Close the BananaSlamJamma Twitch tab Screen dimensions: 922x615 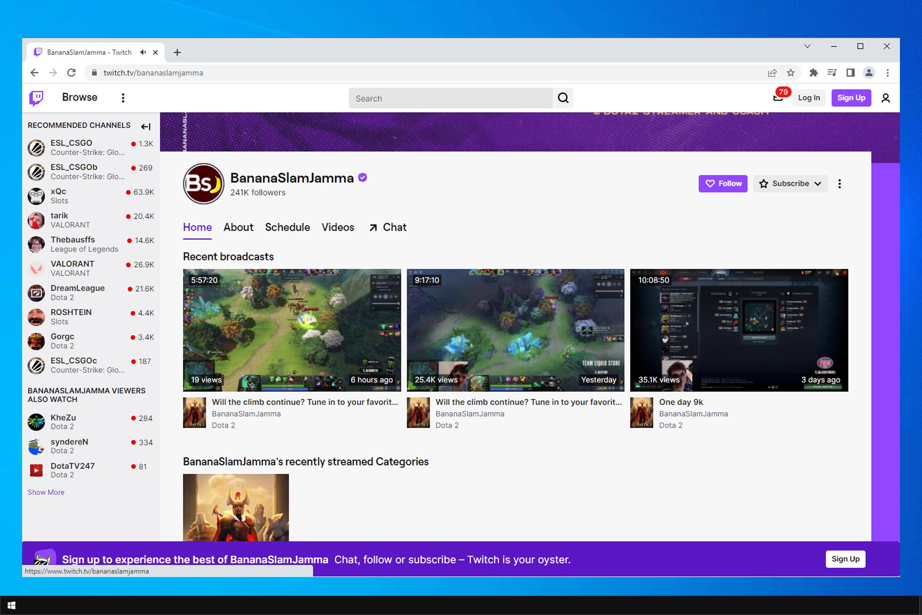156,52
